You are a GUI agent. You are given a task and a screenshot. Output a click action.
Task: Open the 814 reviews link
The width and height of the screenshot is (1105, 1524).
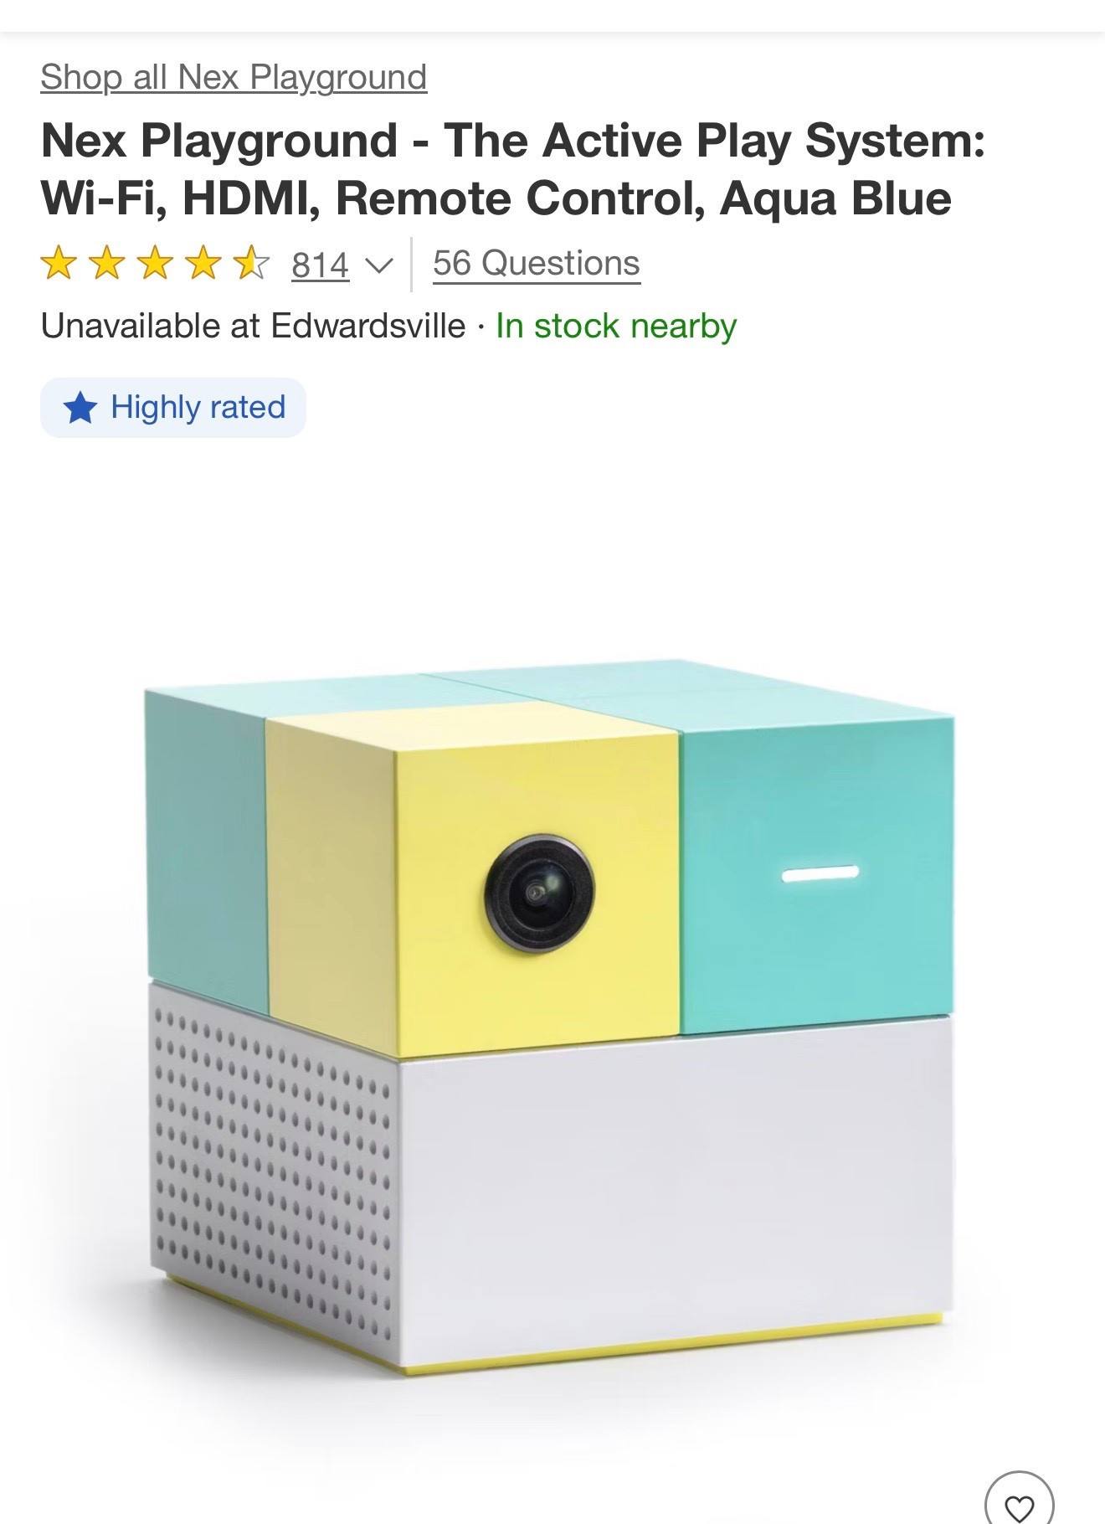click(320, 265)
